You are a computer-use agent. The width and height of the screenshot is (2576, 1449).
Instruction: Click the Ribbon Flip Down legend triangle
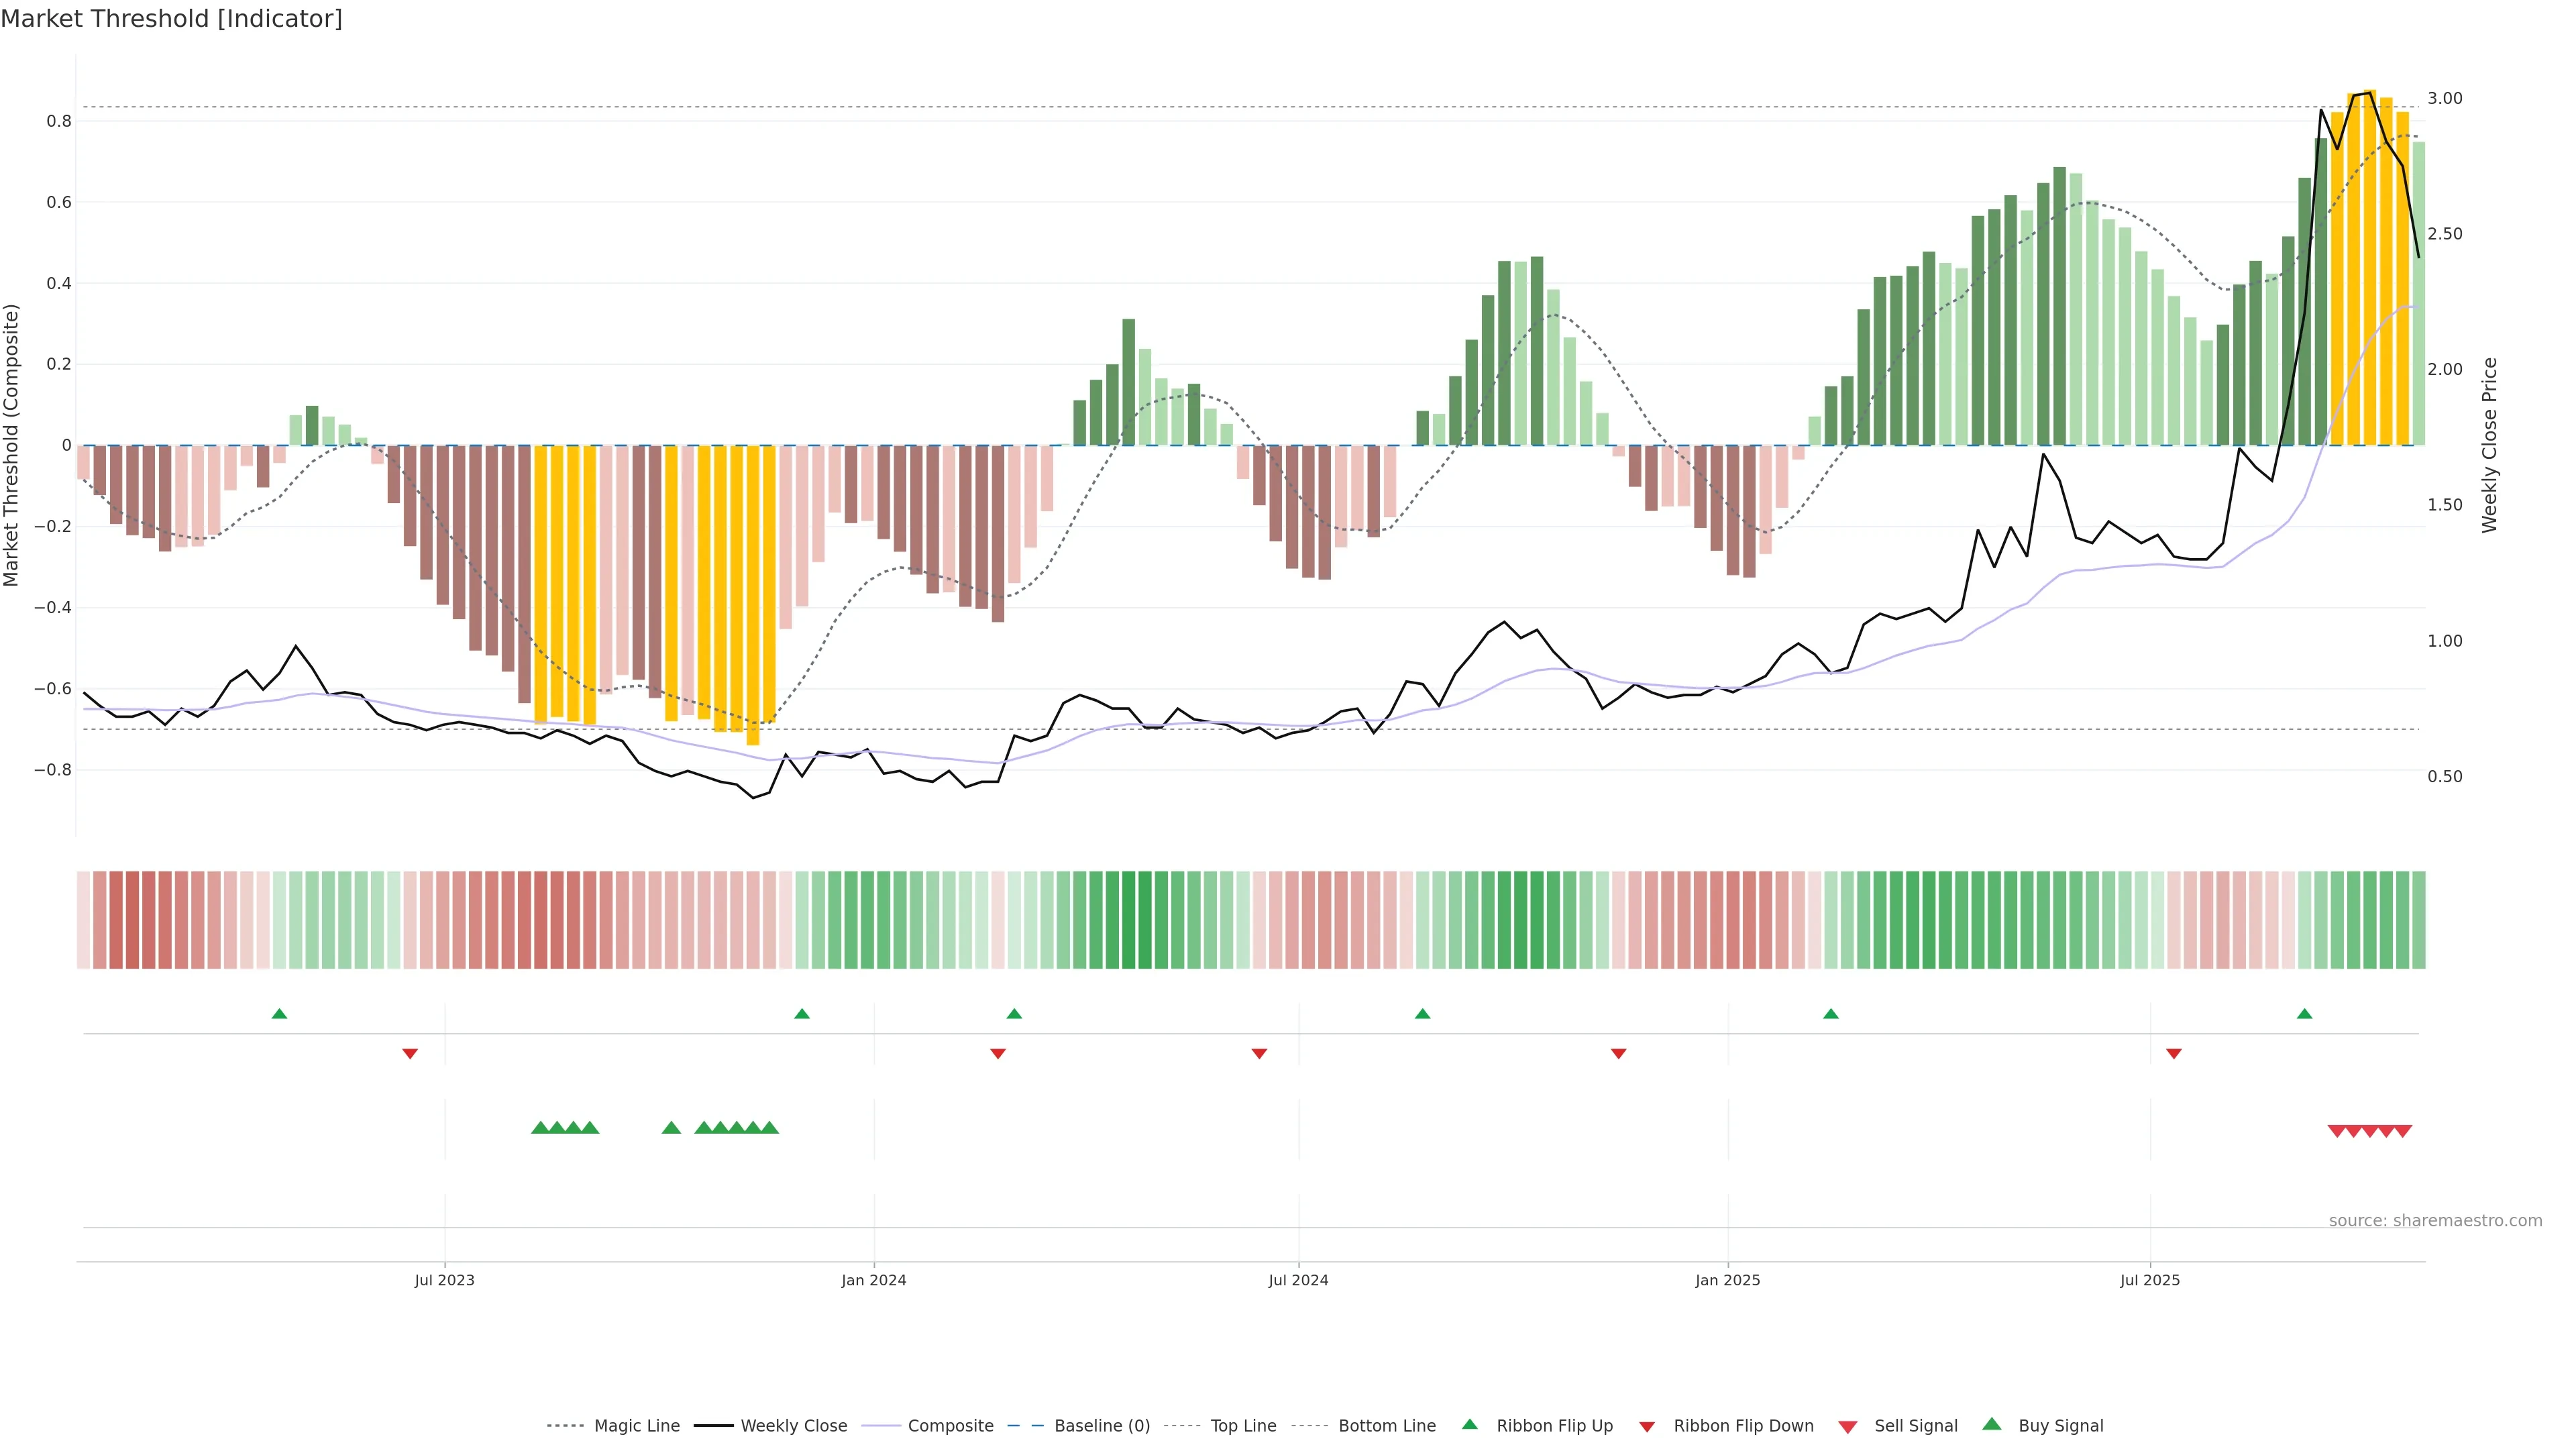tap(1647, 1426)
